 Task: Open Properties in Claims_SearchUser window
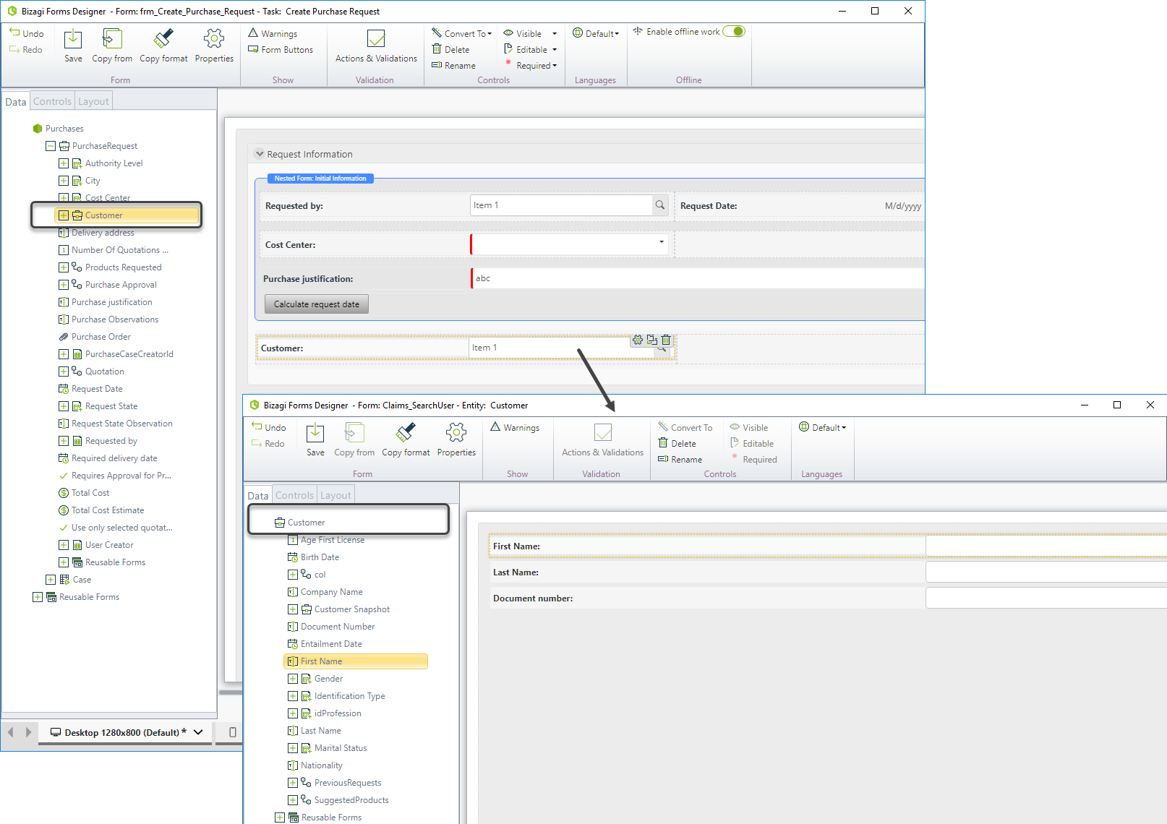click(456, 439)
